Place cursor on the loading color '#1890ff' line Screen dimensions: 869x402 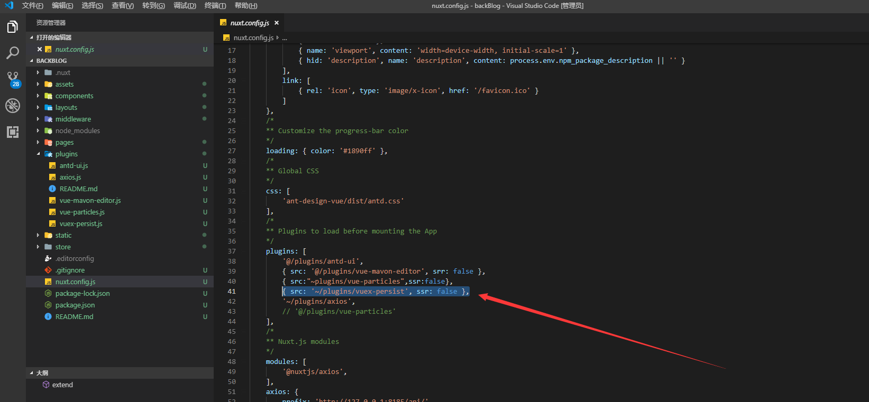click(327, 151)
